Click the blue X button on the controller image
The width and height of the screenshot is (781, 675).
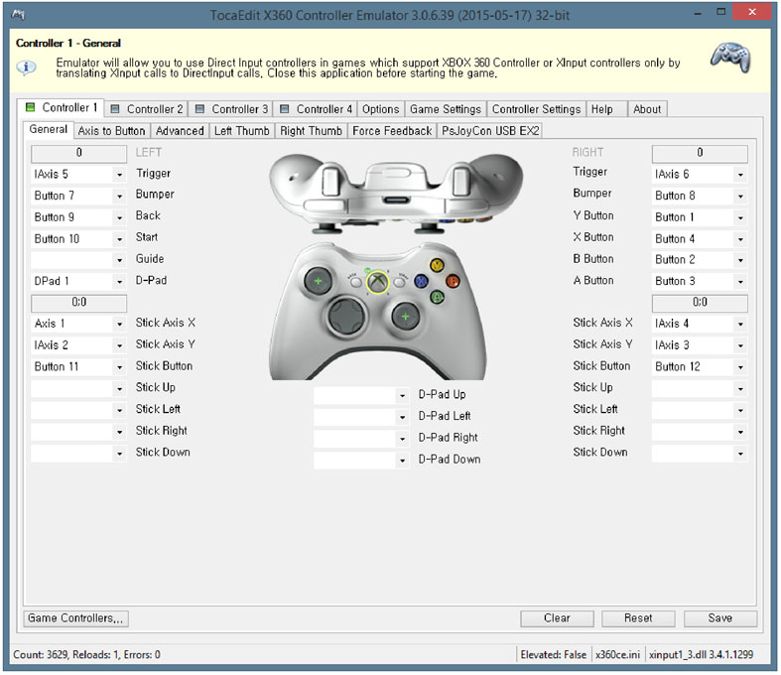422,282
